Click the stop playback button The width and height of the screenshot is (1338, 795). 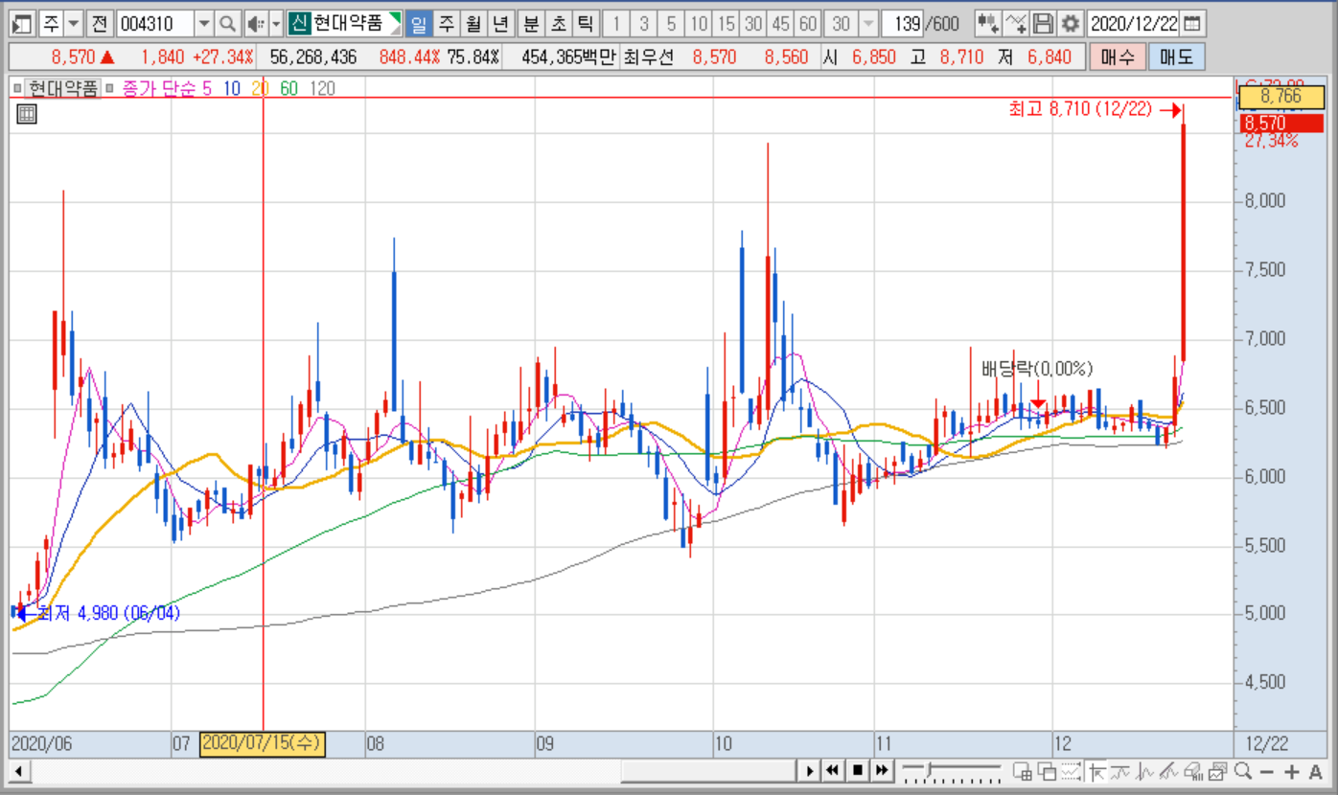[858, 771]
